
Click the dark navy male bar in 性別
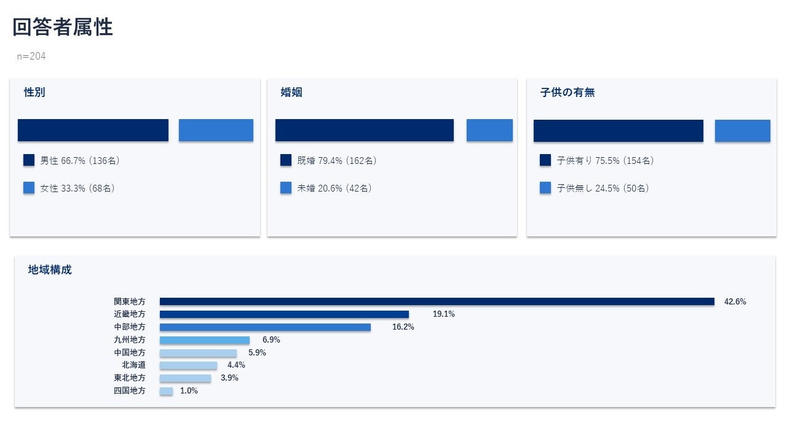[x=93, y=130]
